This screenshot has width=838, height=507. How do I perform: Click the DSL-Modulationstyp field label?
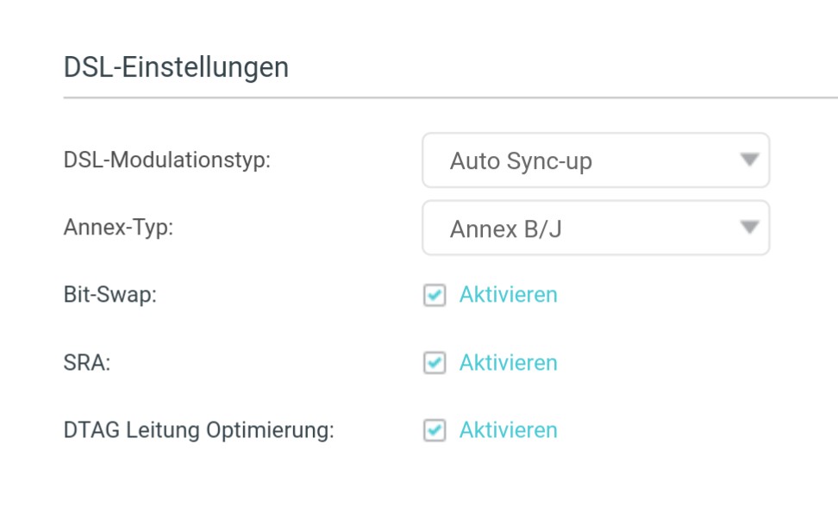coord(167,160)
